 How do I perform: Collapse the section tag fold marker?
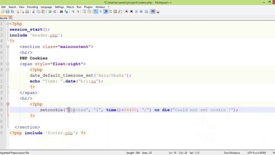click(x=8, y=46)
